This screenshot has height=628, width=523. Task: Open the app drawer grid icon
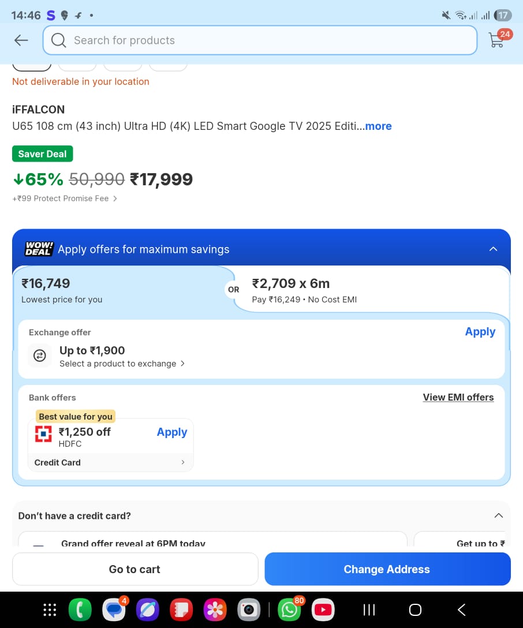(x=50, y=610)
